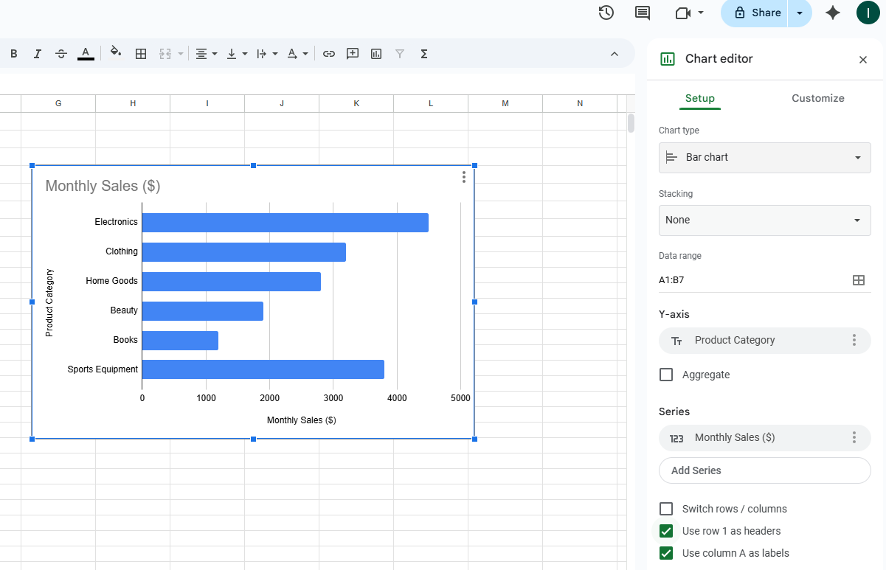This screenshot has height=570, width=886.
Task: Insert a comment from toolbar
Action: (x=353, y=54)
